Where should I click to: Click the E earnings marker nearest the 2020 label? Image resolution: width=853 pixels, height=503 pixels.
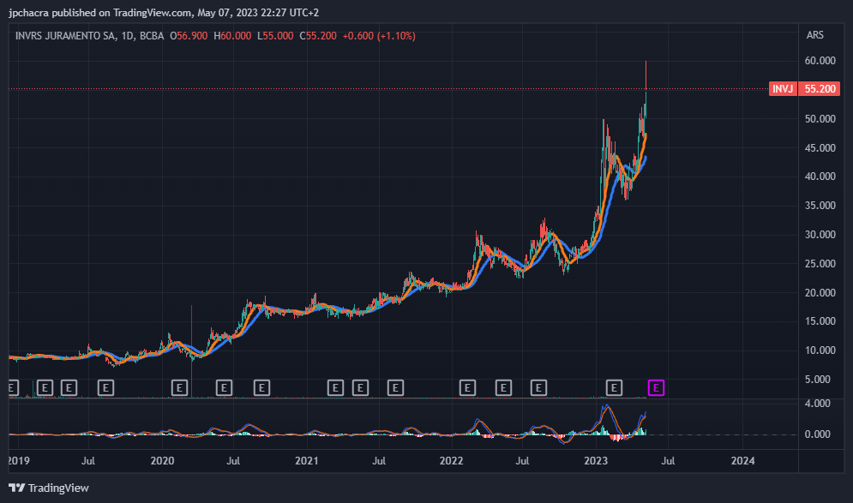pyautogui.click(x=179, y=387)
